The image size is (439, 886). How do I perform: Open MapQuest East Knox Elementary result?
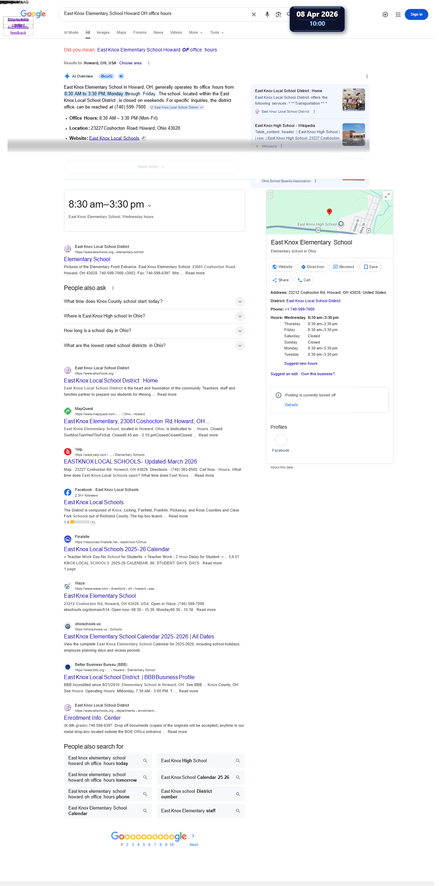pyautogui.click(x=137, y=421)
